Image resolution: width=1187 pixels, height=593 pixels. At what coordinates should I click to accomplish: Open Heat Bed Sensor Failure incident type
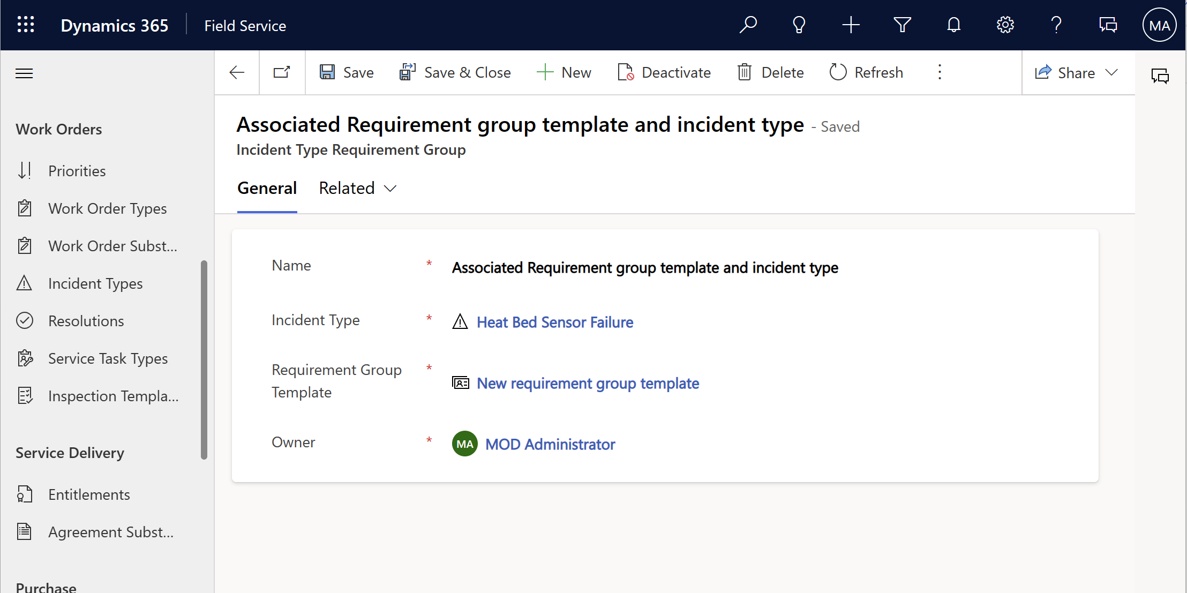554,321
